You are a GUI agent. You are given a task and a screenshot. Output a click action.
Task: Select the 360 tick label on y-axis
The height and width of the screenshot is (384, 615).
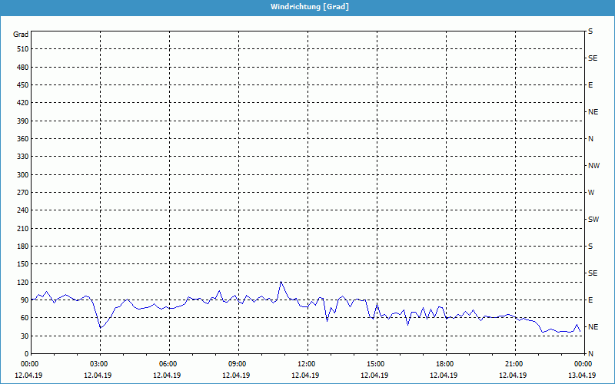(21, 139)
